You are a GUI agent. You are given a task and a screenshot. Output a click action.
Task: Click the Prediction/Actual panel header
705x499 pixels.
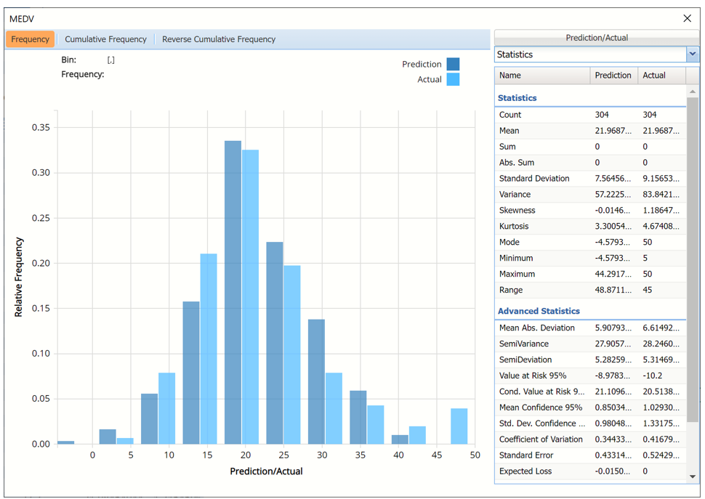(596, 38)
